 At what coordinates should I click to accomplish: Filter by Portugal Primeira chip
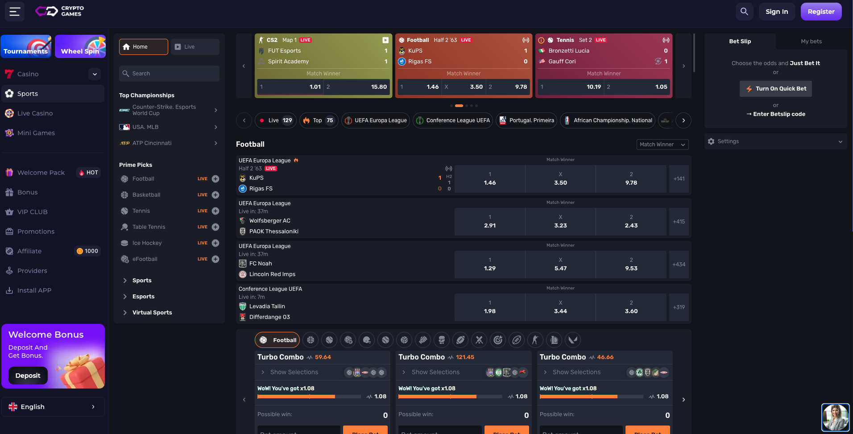click(x=526, y=120)
